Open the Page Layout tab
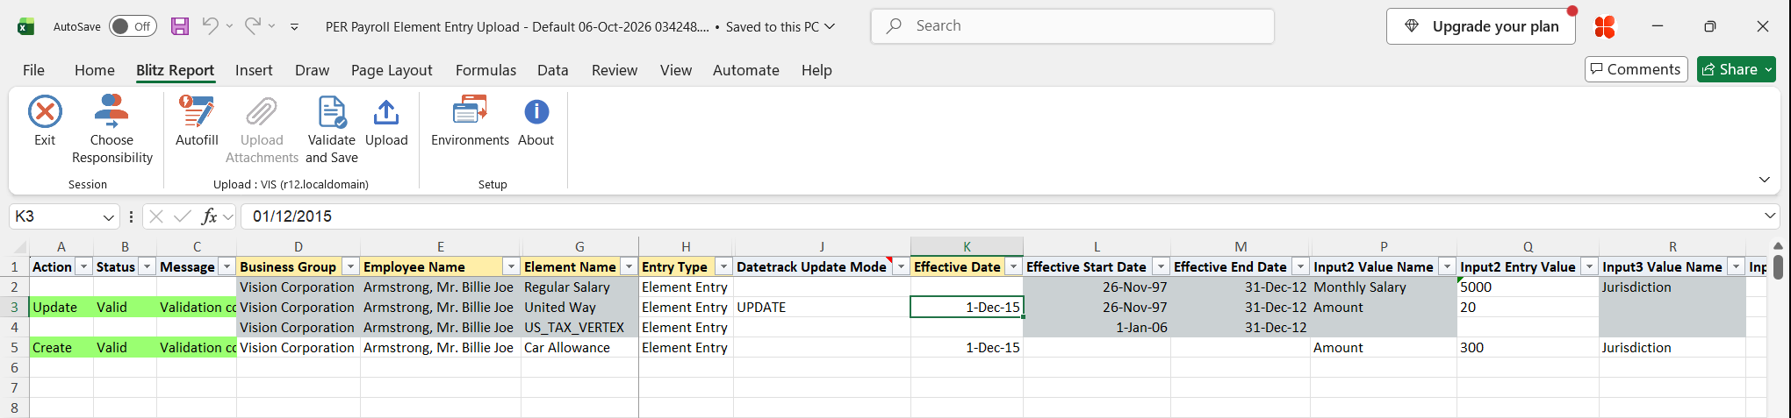 (x=392, y=70)
